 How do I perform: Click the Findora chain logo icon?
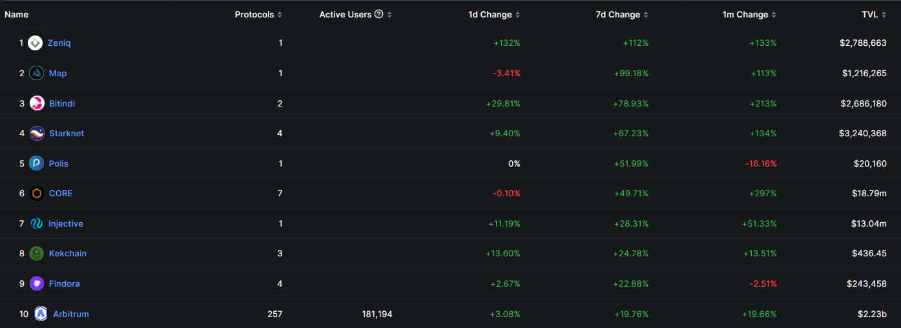coord(37,283)
